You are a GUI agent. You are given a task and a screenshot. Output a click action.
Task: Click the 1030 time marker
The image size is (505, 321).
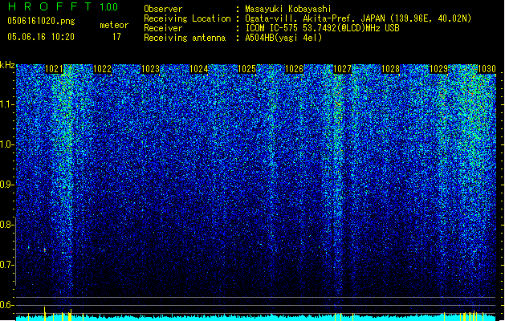click(487, 69)
